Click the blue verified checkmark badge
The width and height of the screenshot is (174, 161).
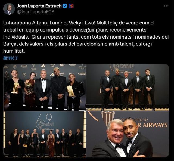tap(65, 6)
